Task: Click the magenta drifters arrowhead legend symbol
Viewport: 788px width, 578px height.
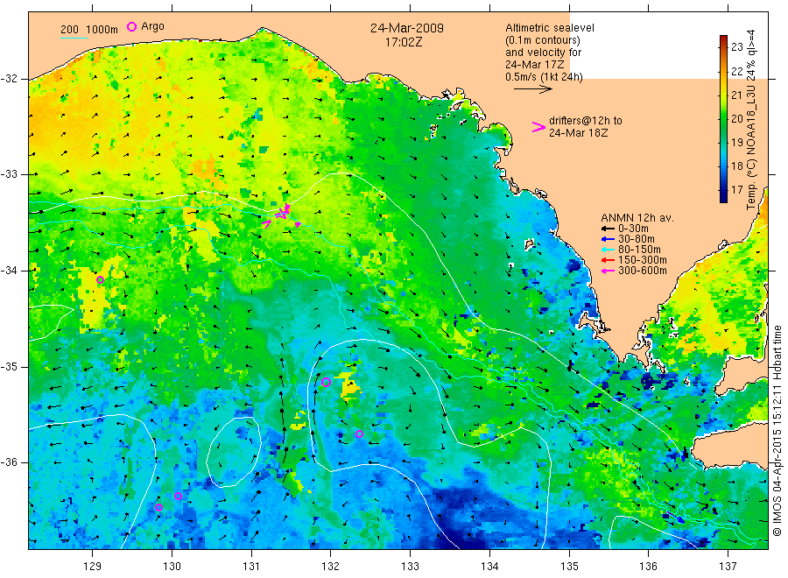Action: click(538, 127)
